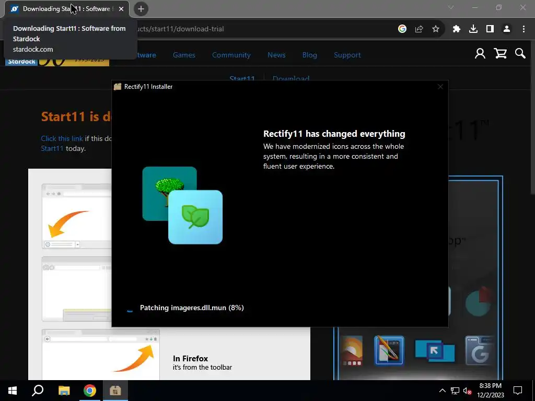Open the Chrome profile avatar icon
535x401 pixels.
point(507,29)
